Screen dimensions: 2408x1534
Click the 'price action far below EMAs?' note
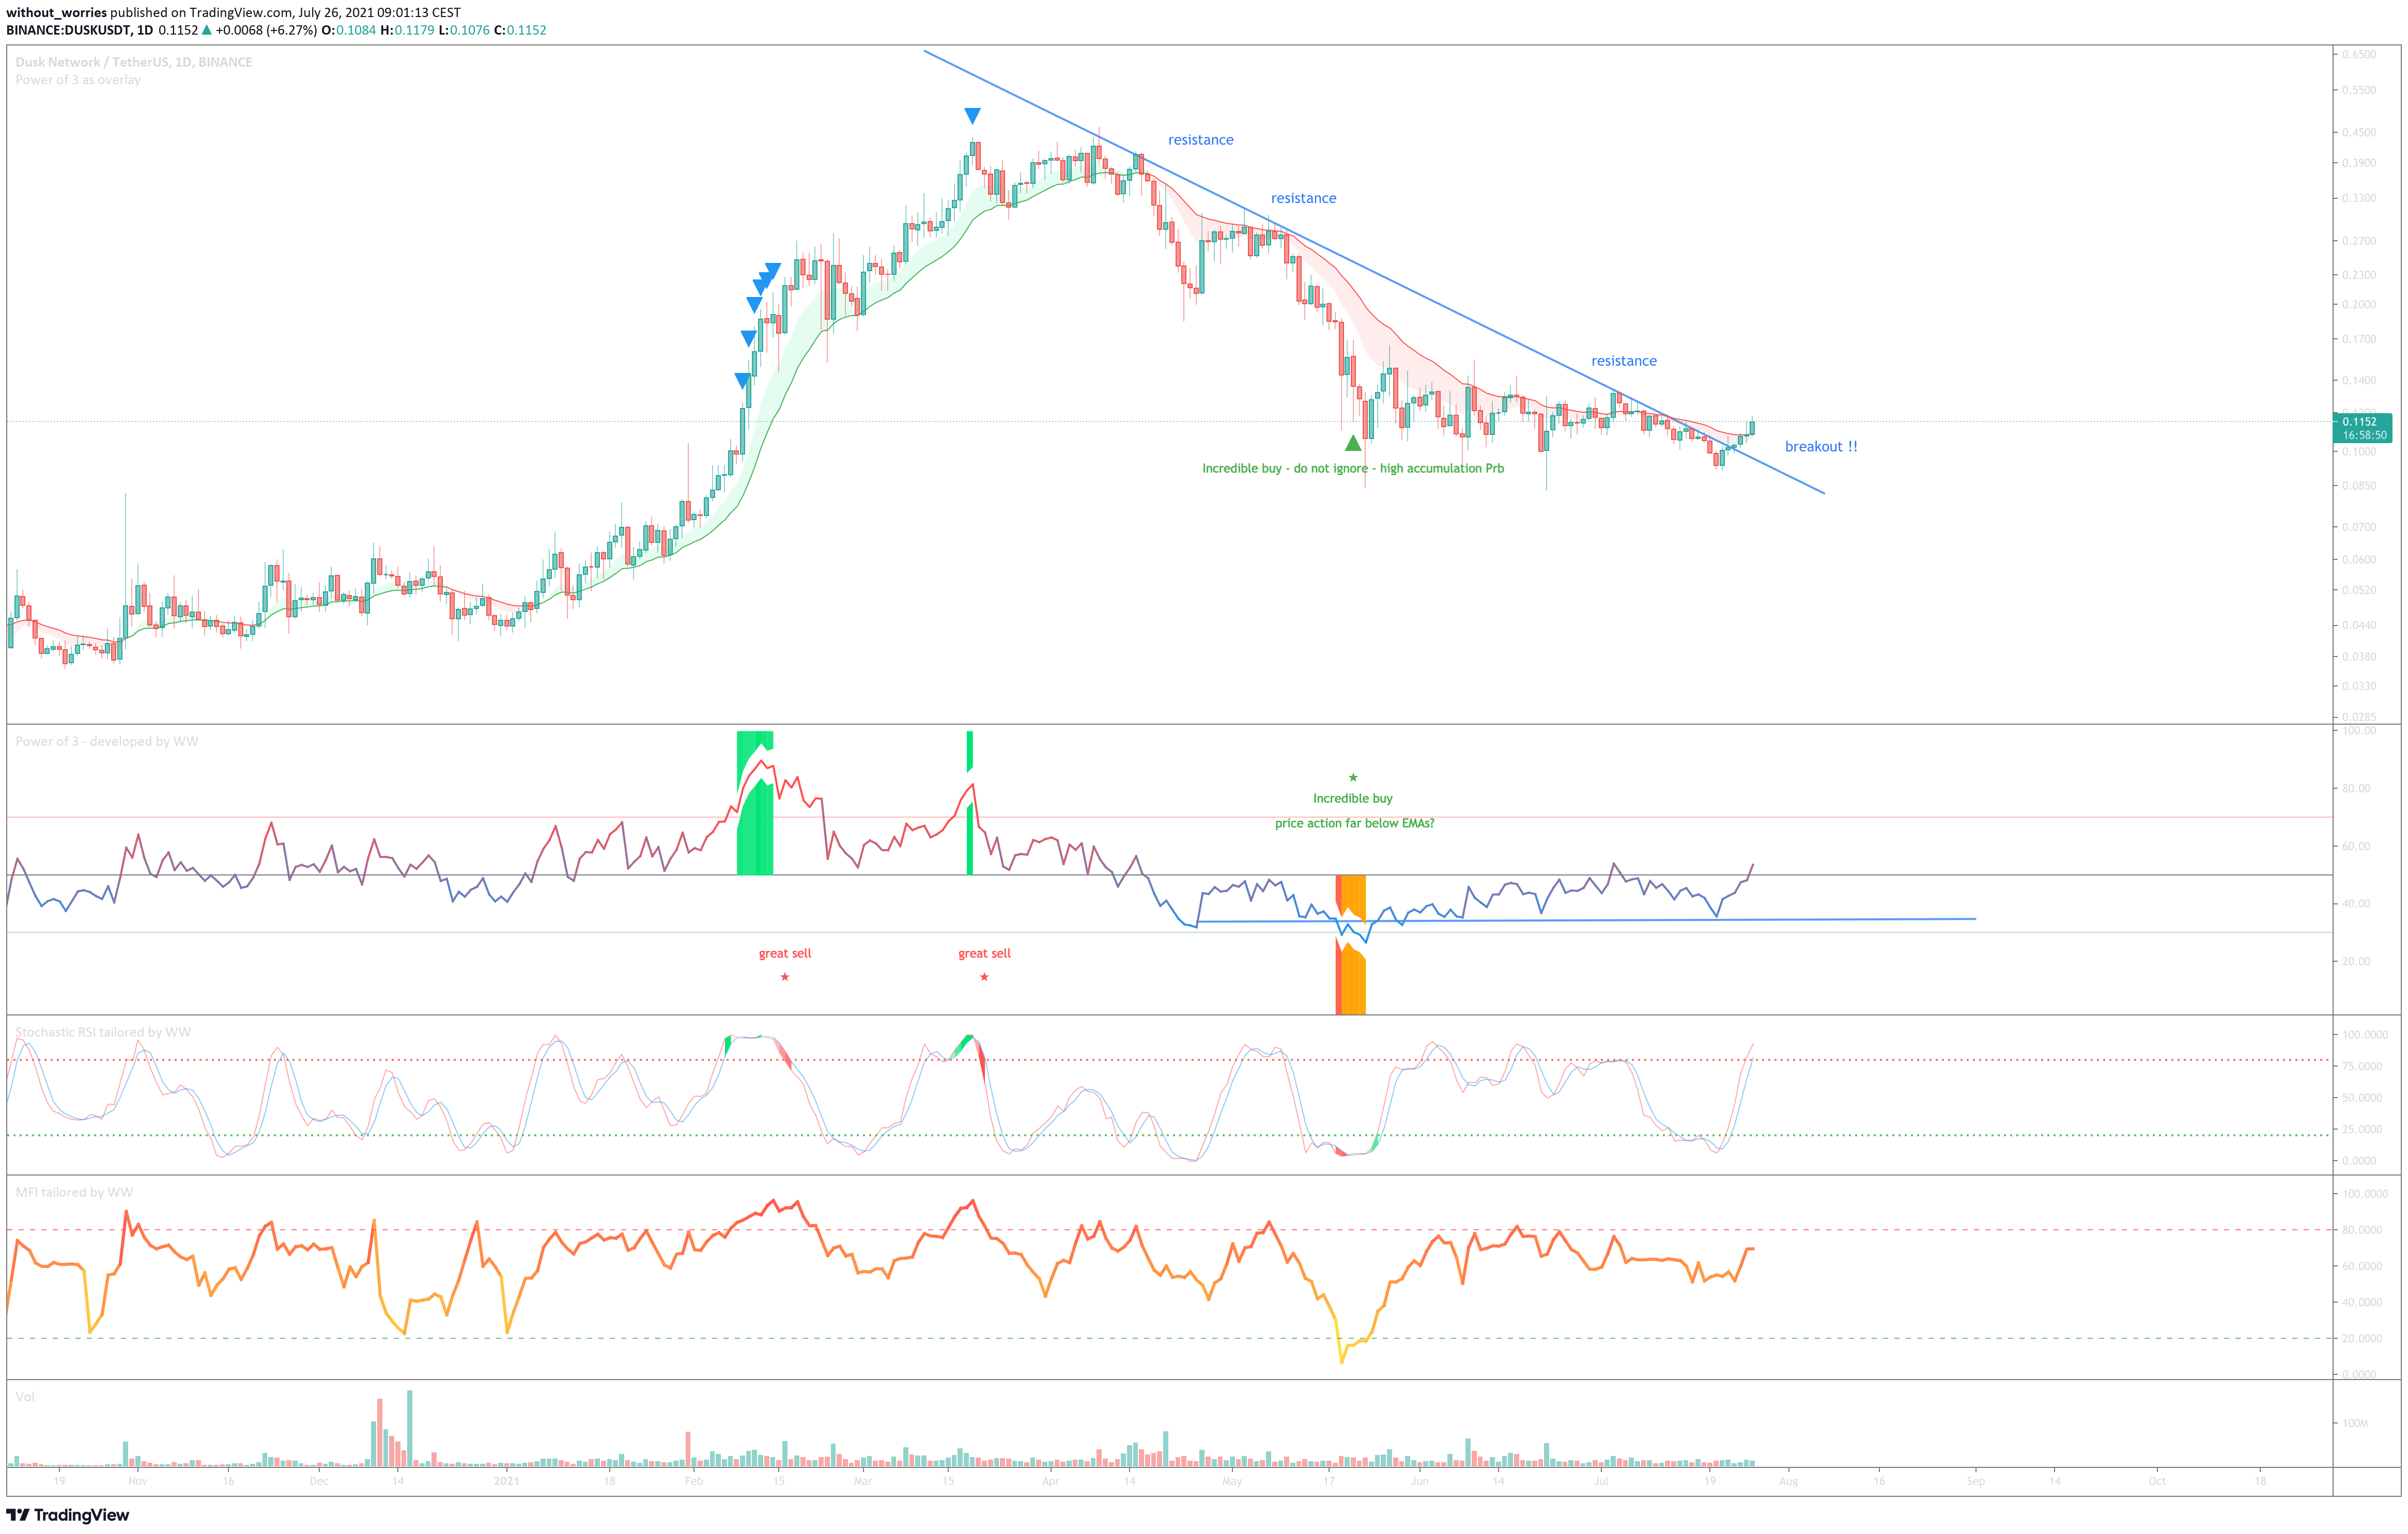coord(1354,823)
